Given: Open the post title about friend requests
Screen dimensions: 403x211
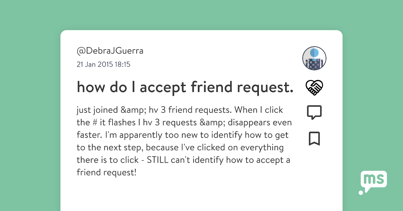Looking at the screenshot, I should pos(185,87).
